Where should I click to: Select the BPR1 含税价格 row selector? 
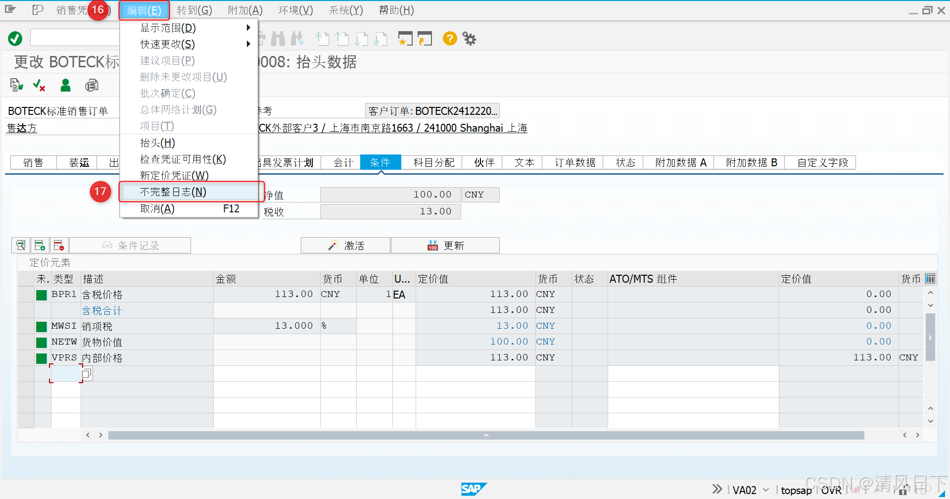(x=26, y=294)
